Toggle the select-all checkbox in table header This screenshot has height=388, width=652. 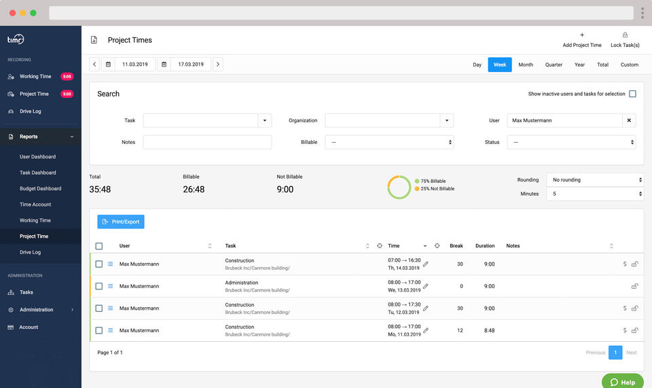[x=99, y=246]
